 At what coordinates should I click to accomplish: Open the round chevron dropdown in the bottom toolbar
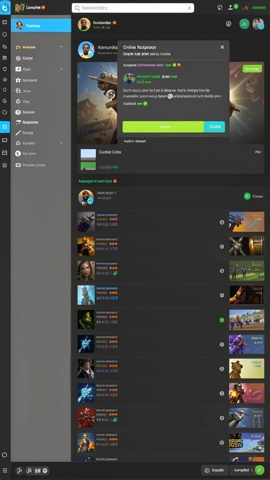click(45, 471)
